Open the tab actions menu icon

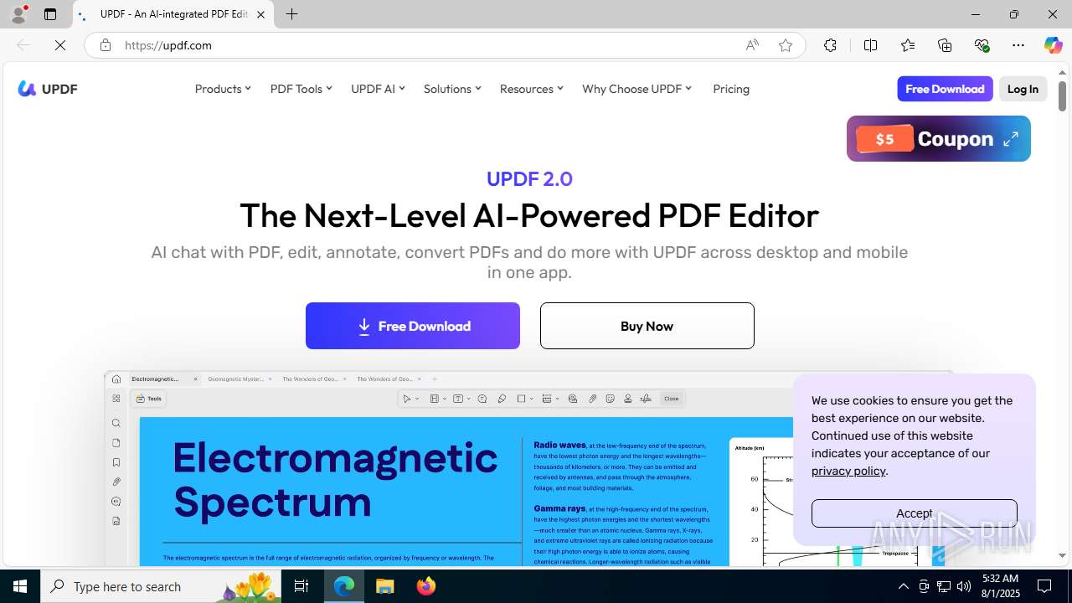point(50,14)
